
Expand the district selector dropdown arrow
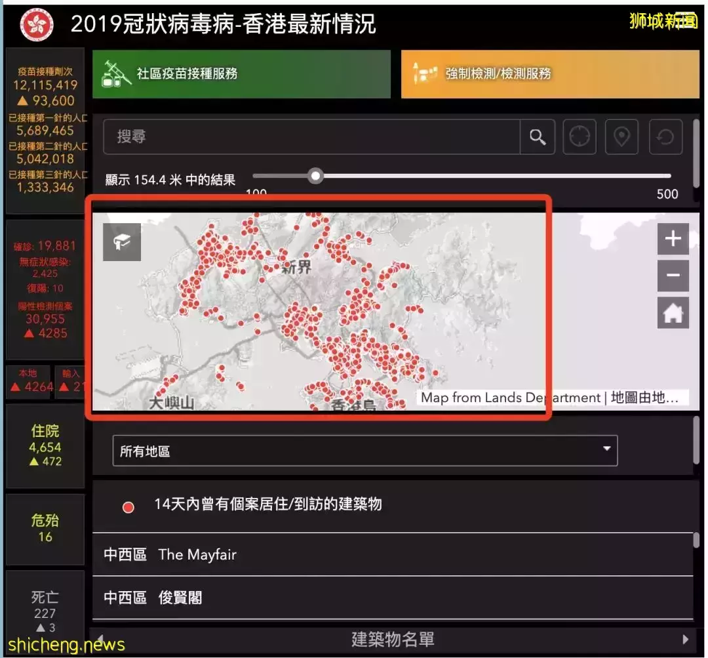tap(606, 450)
